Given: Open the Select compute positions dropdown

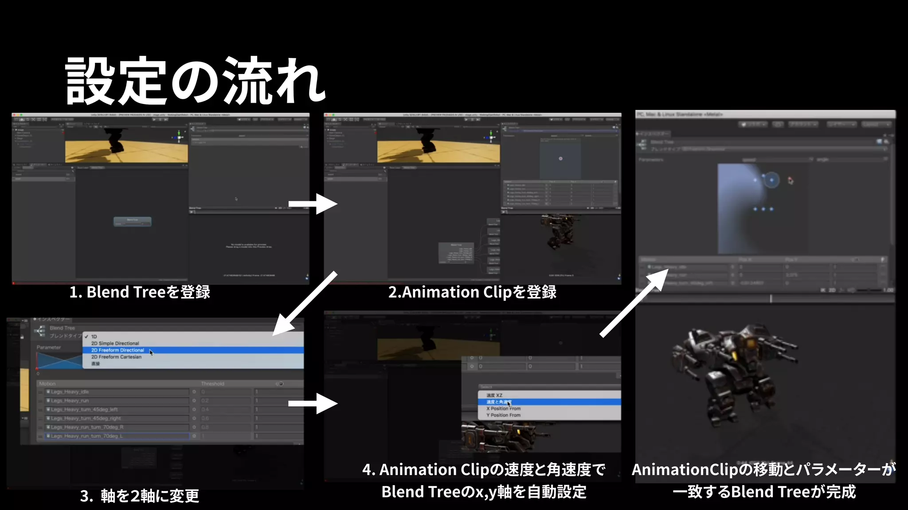Looking at the screenshot, I should tap(550, 387).
